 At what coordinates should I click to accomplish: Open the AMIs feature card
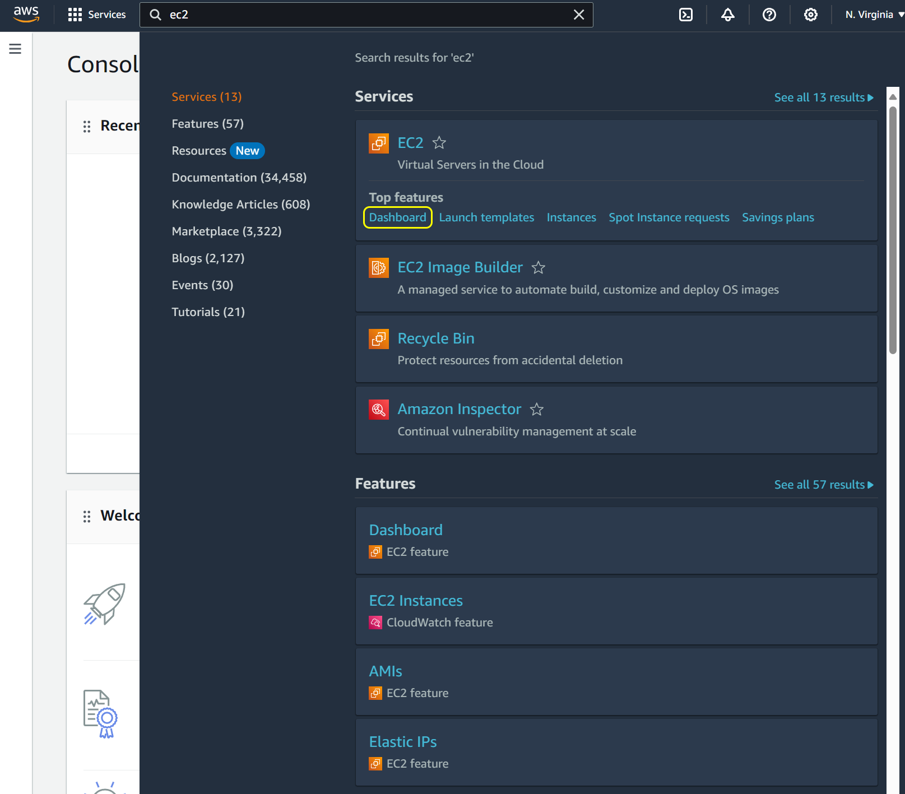(616, 681)
